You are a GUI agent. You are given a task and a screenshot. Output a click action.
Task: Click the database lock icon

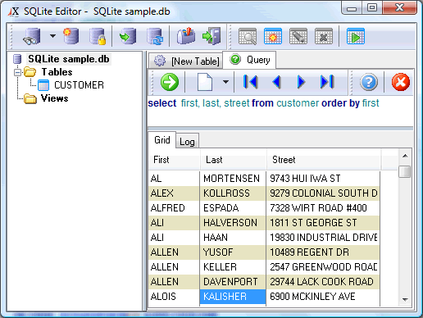(x=98, y=36)
